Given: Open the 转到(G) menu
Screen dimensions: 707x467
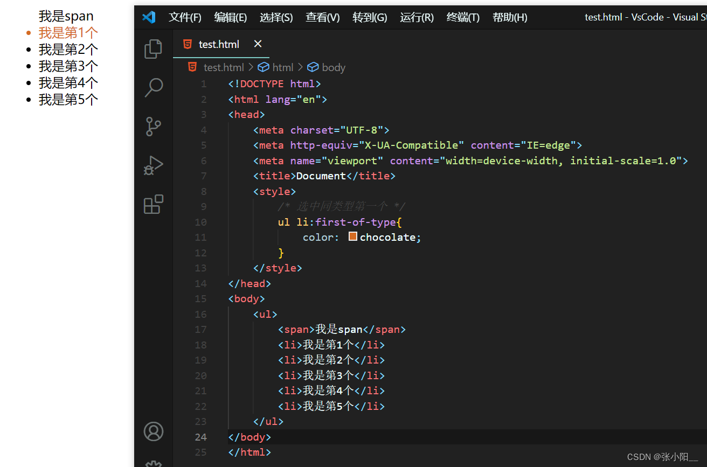Looking at the screenshot, I should click(x=370, y=17).
